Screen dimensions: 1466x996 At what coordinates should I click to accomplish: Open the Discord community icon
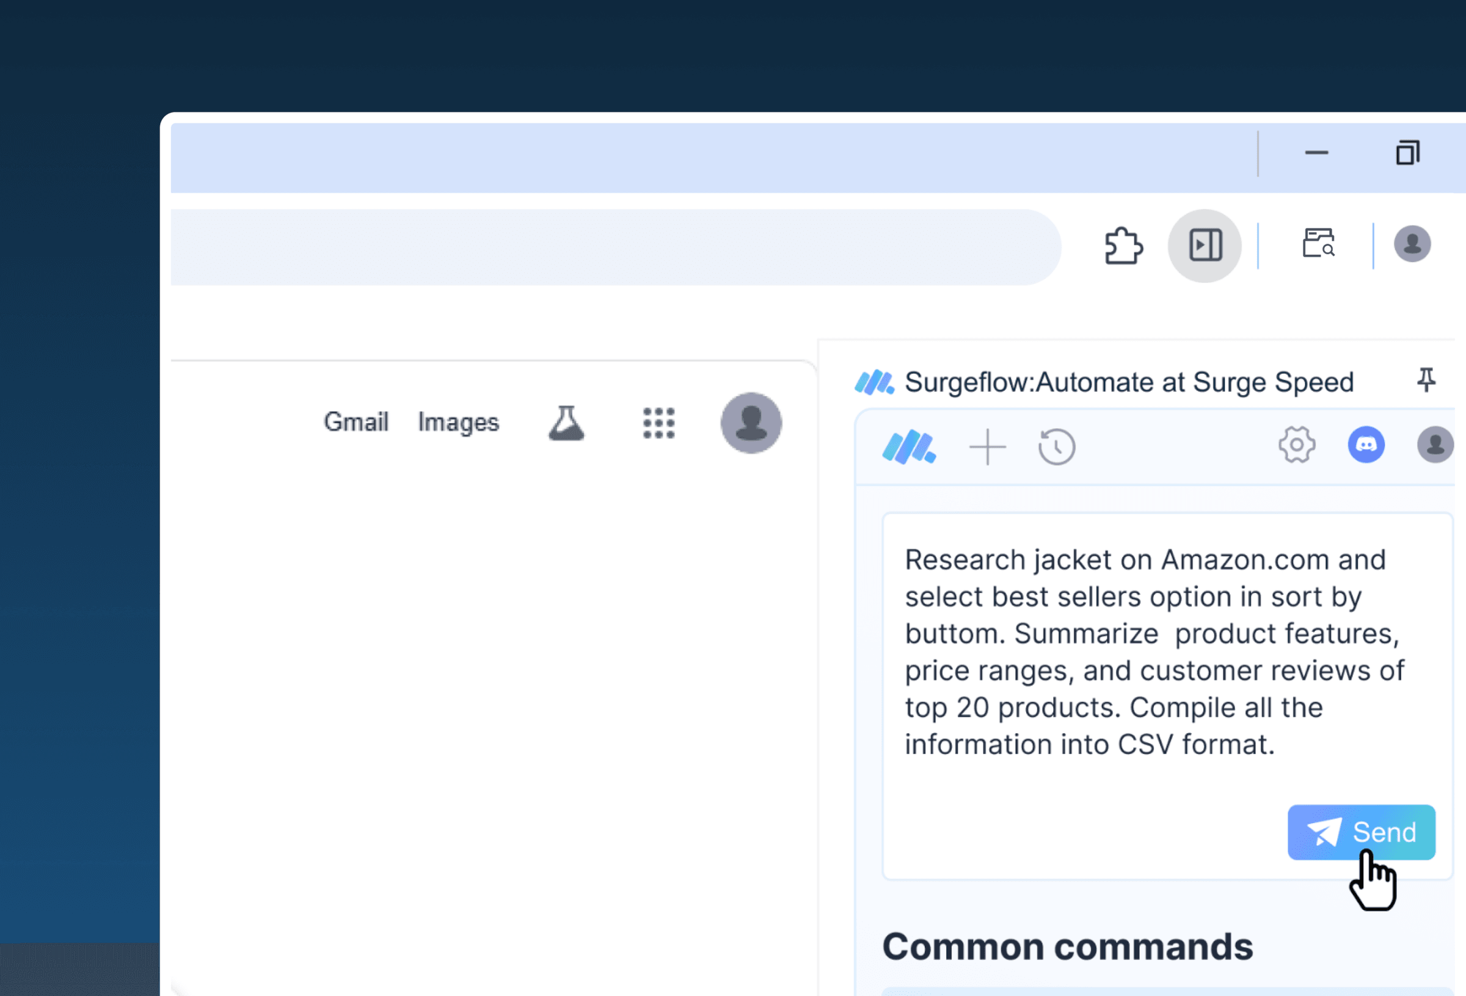coord(1366,445)
